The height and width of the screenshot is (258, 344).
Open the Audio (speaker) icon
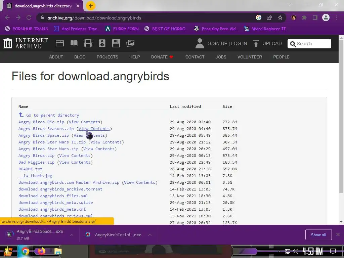click(x=102, y=43)
